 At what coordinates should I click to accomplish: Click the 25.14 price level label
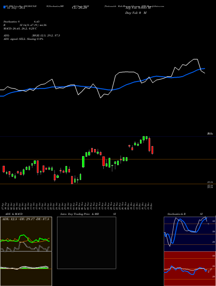210,182
